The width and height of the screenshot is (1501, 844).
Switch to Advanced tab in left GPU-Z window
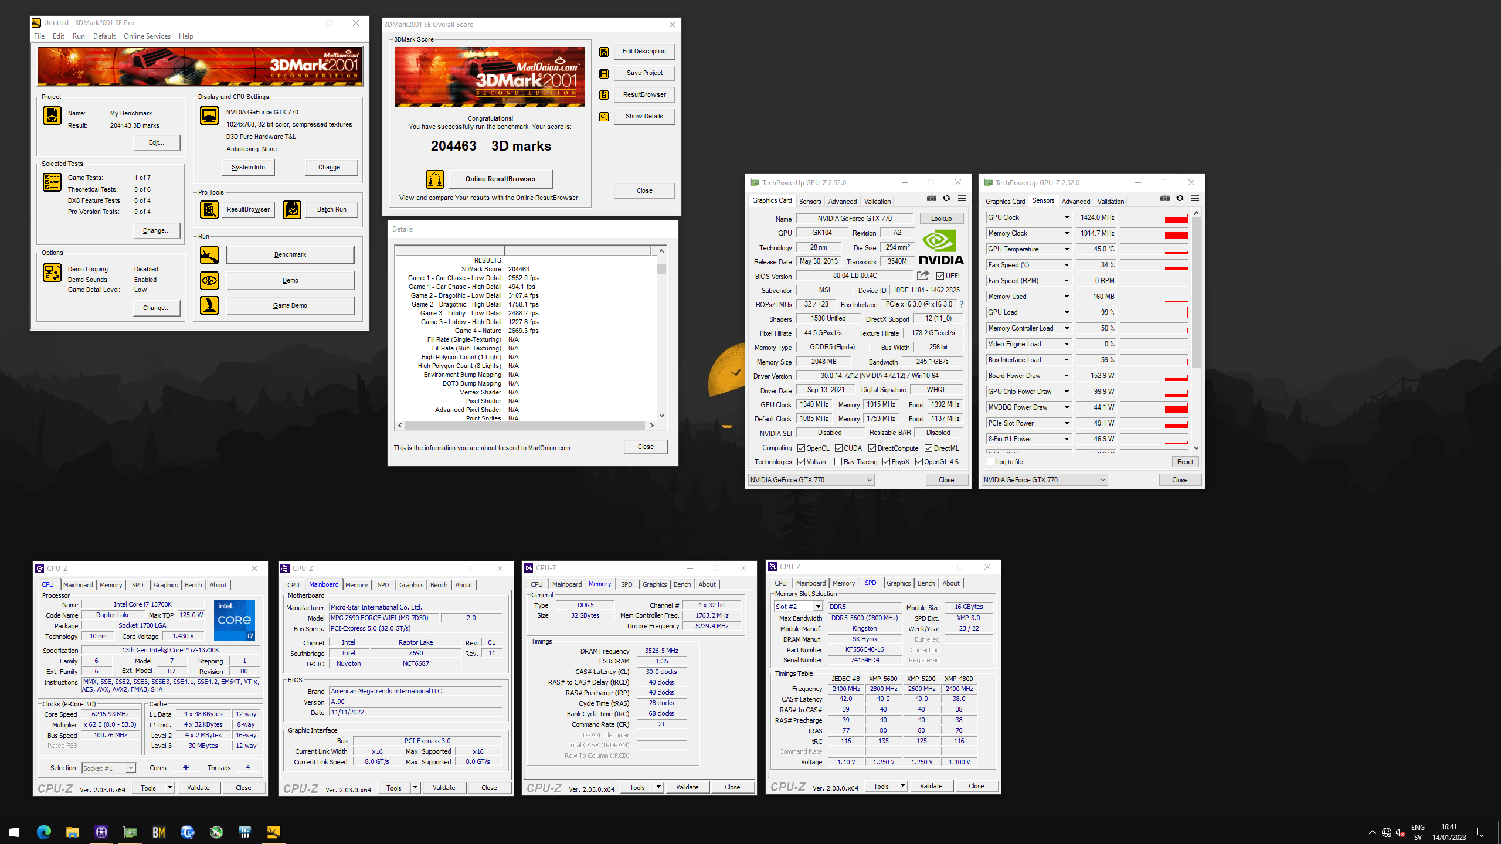pos(843,201)
